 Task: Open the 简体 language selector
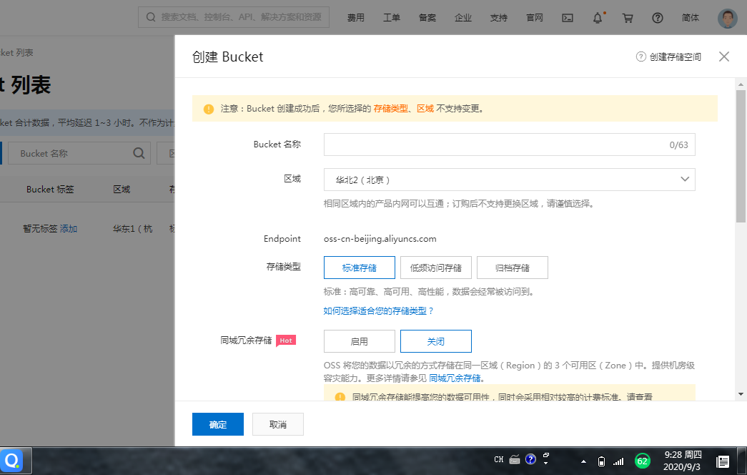691,18
